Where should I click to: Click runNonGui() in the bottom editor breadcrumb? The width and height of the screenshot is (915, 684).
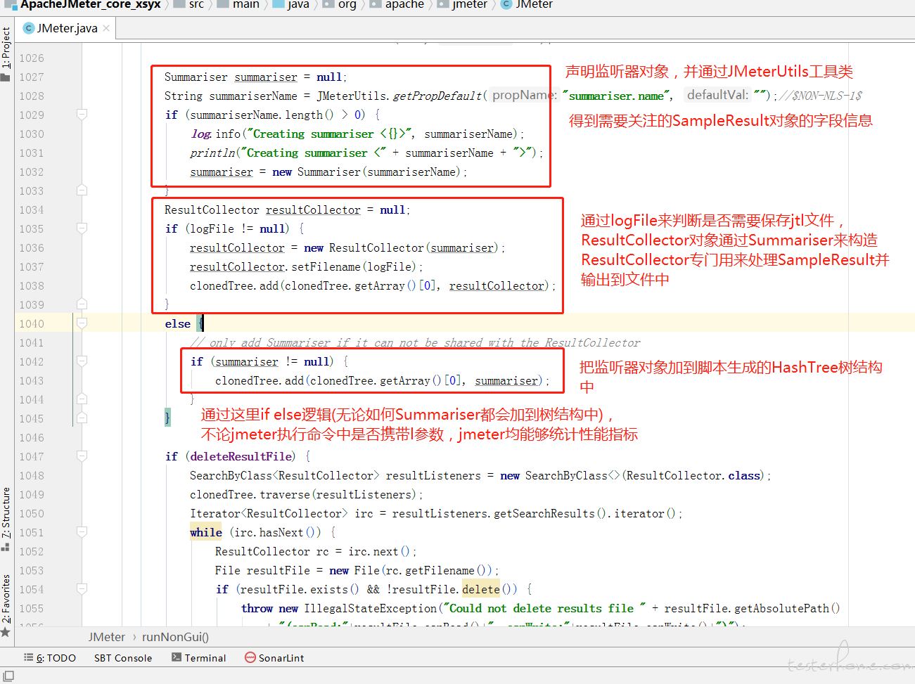point(175,637)
